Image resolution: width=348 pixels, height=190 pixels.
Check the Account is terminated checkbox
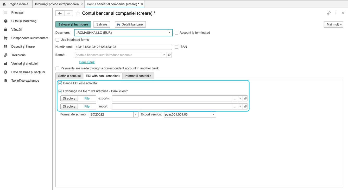tap(176, 33)
